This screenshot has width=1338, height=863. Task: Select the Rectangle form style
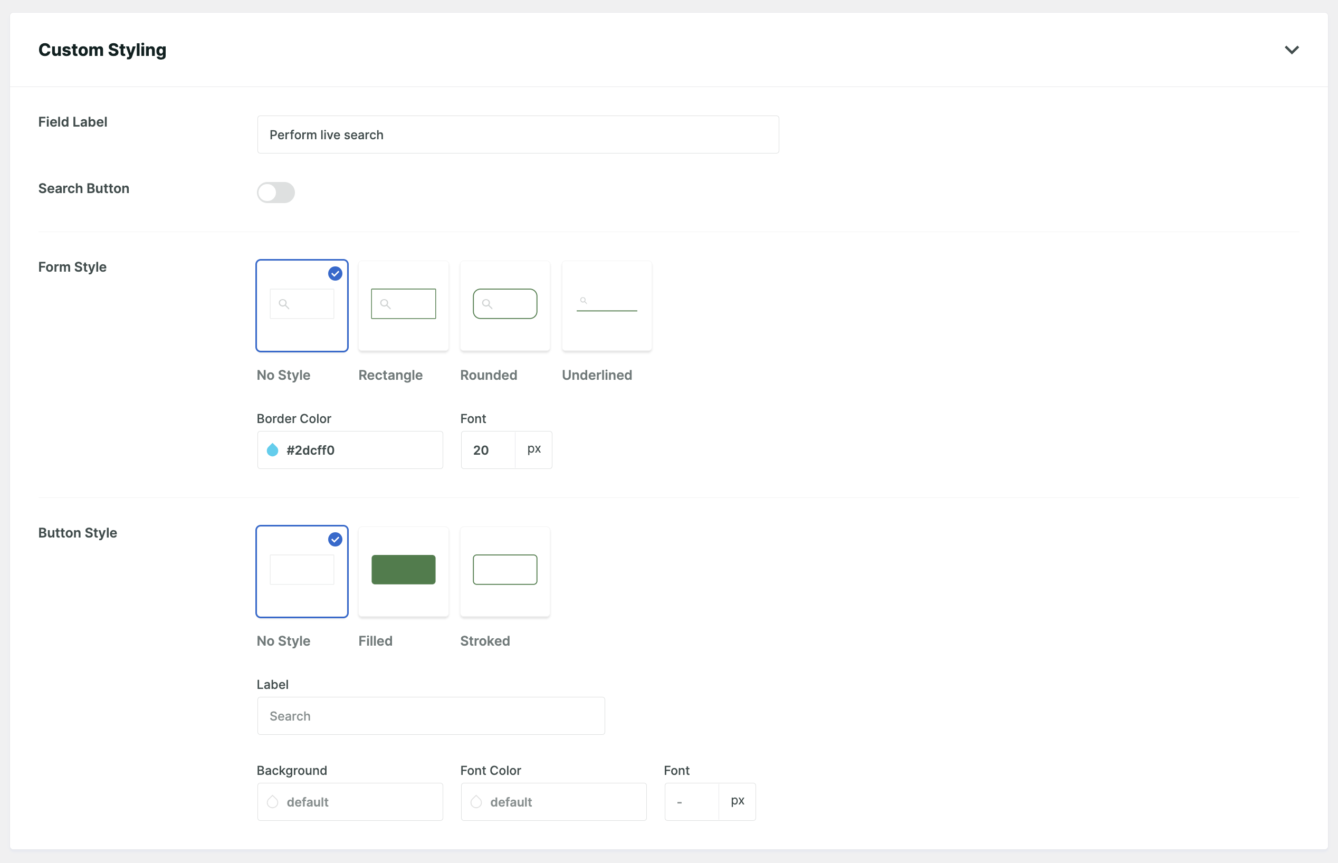tap(403, 305)
